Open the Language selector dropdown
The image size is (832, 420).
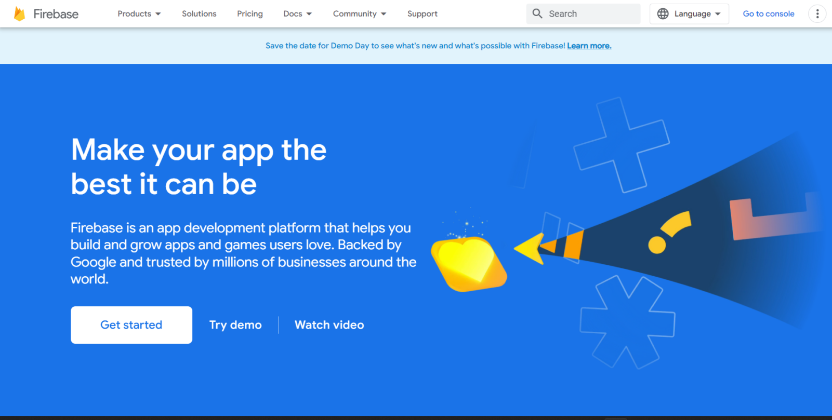tap(689, 14)
